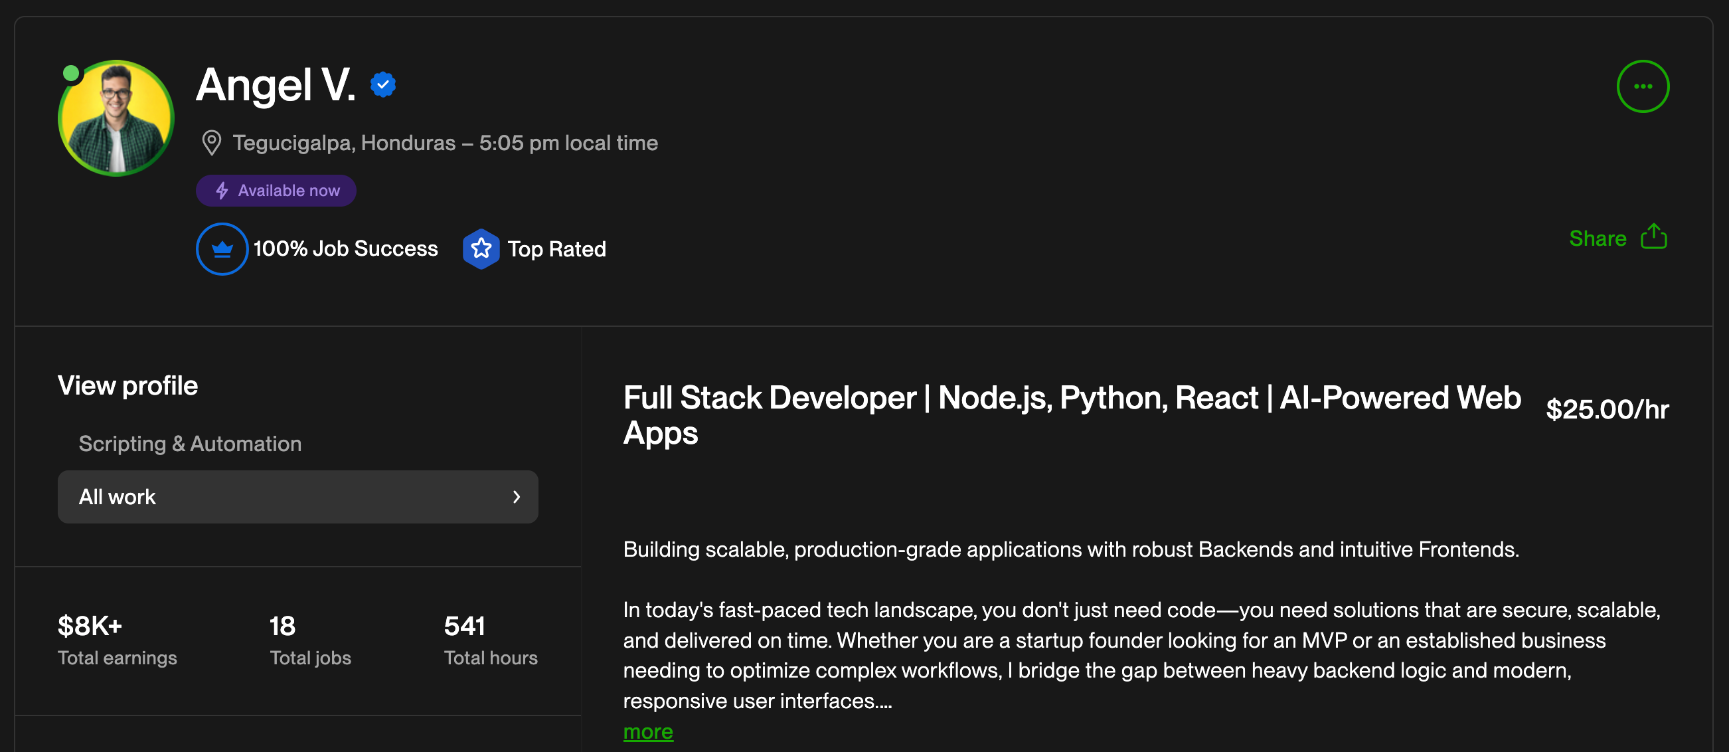The height and width of the screenshot is (752, 1729).
Task: Click the $25.00/hr hourly rate
Action: pyautogui.click(x=1607, y=410)
